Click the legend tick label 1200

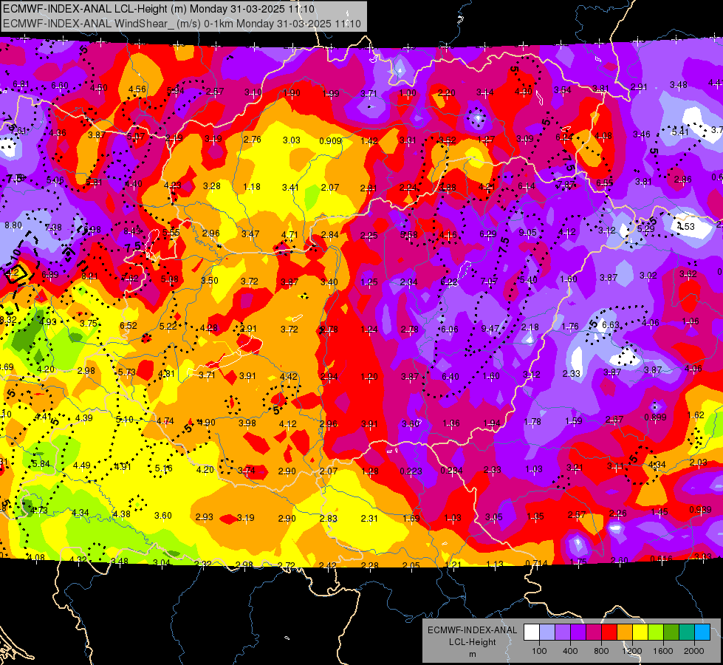(x=631, y=651)
